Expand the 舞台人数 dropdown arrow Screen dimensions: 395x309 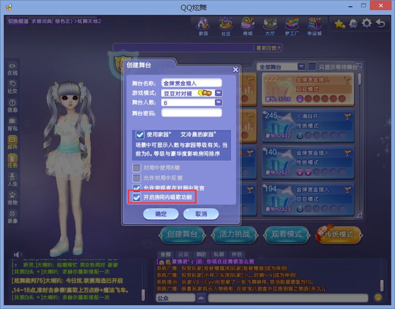218,103
